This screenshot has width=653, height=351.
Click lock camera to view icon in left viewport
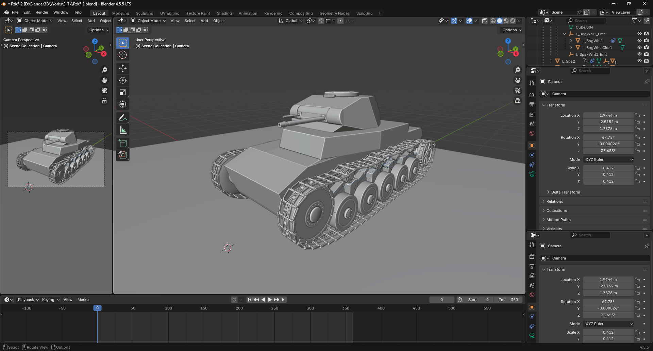(104, 101)
